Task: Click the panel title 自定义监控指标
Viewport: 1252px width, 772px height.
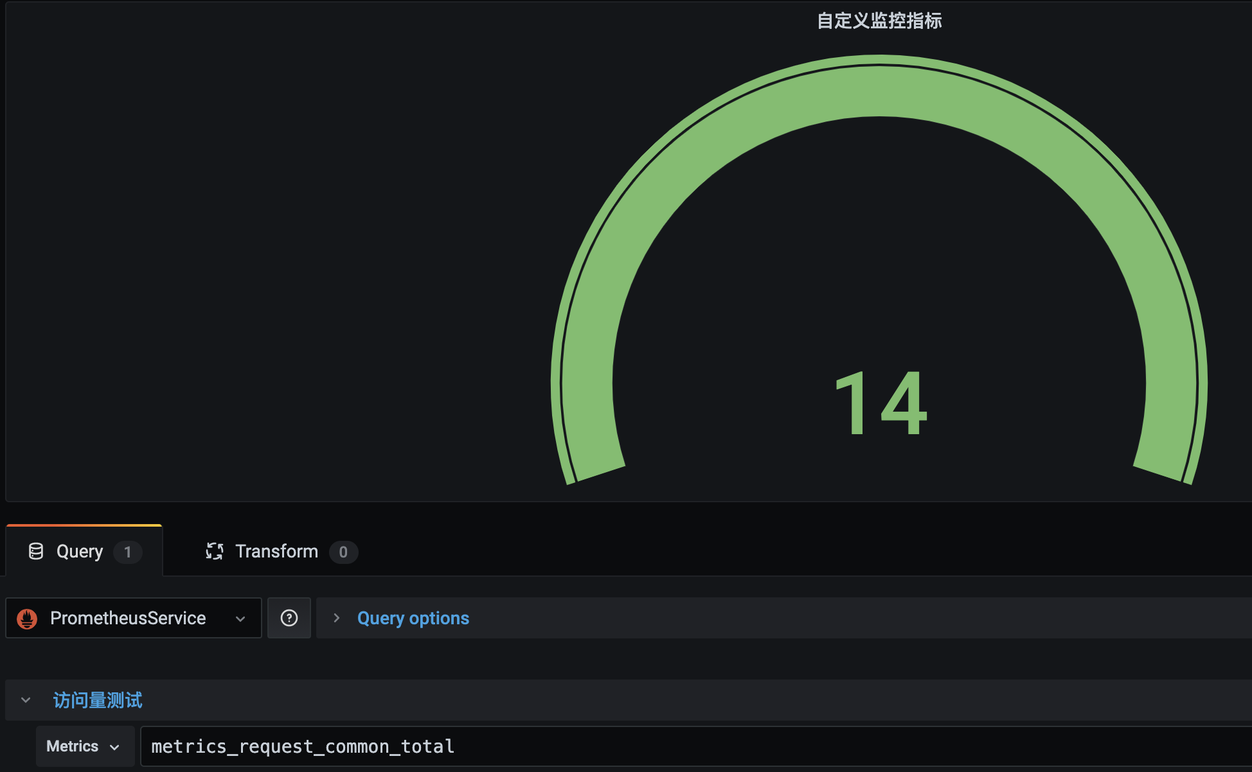Action: [879, 21]
